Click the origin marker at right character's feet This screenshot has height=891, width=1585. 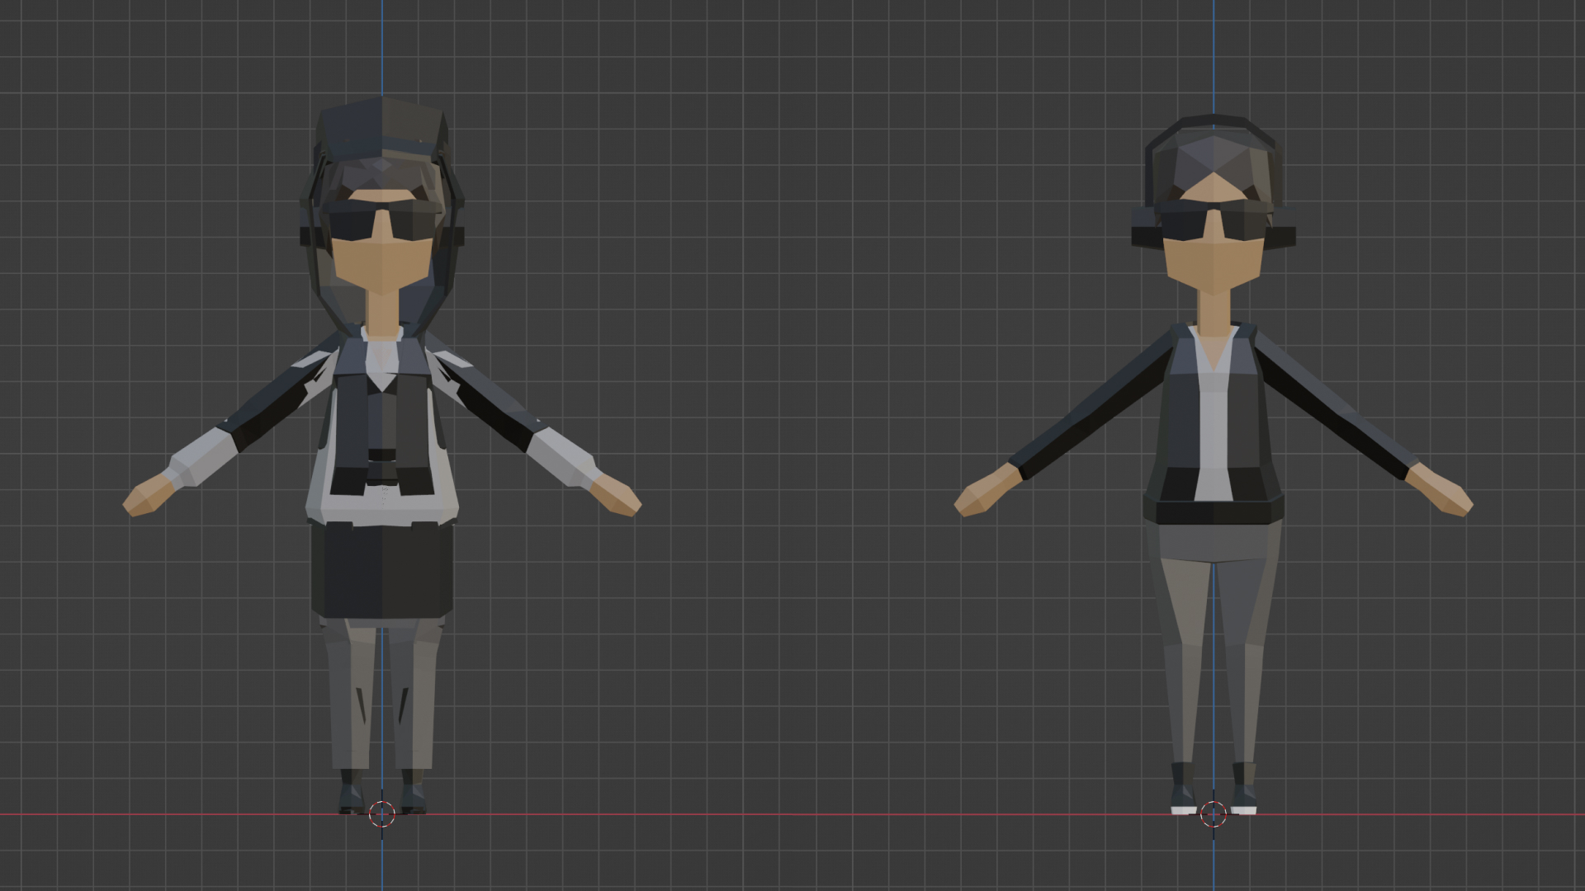1213,814
